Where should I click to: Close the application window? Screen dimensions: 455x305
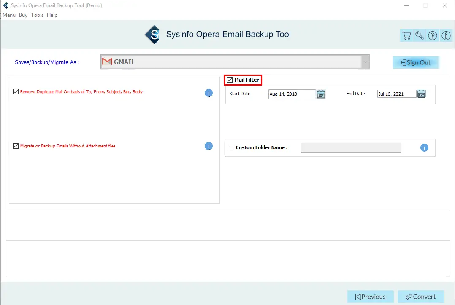[445, 5]
